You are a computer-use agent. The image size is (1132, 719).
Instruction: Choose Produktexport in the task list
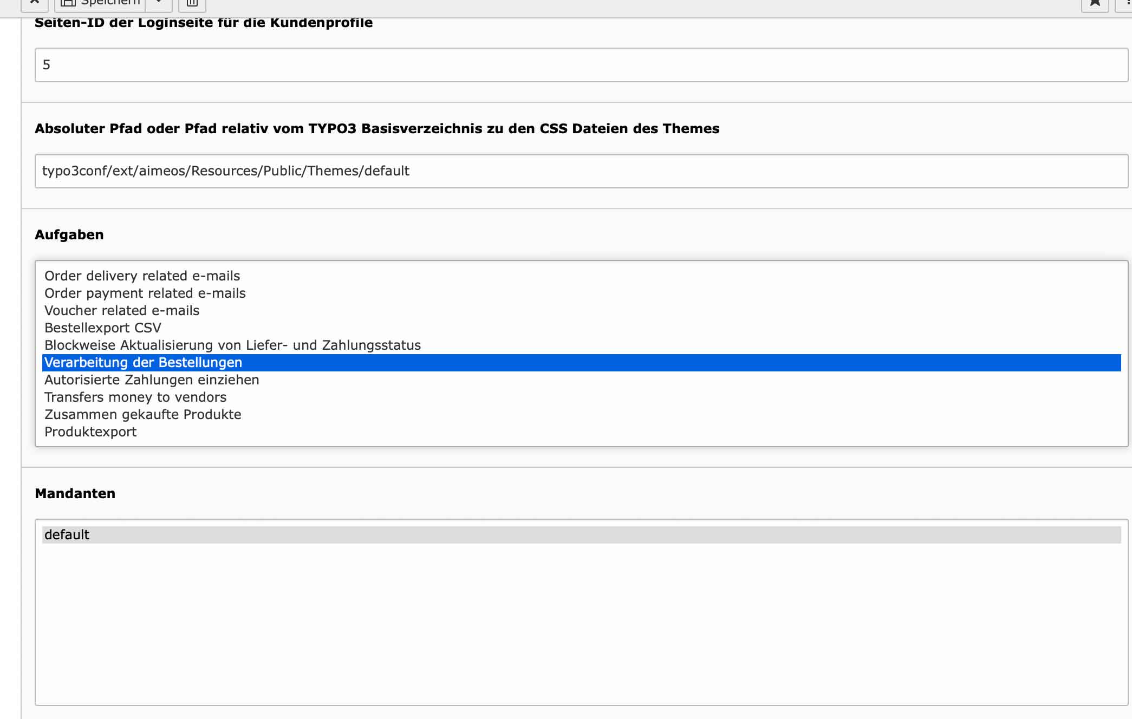tap(90, 432)
